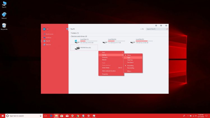
Task: Select Ascending sort order
Action: coord(130,65)
